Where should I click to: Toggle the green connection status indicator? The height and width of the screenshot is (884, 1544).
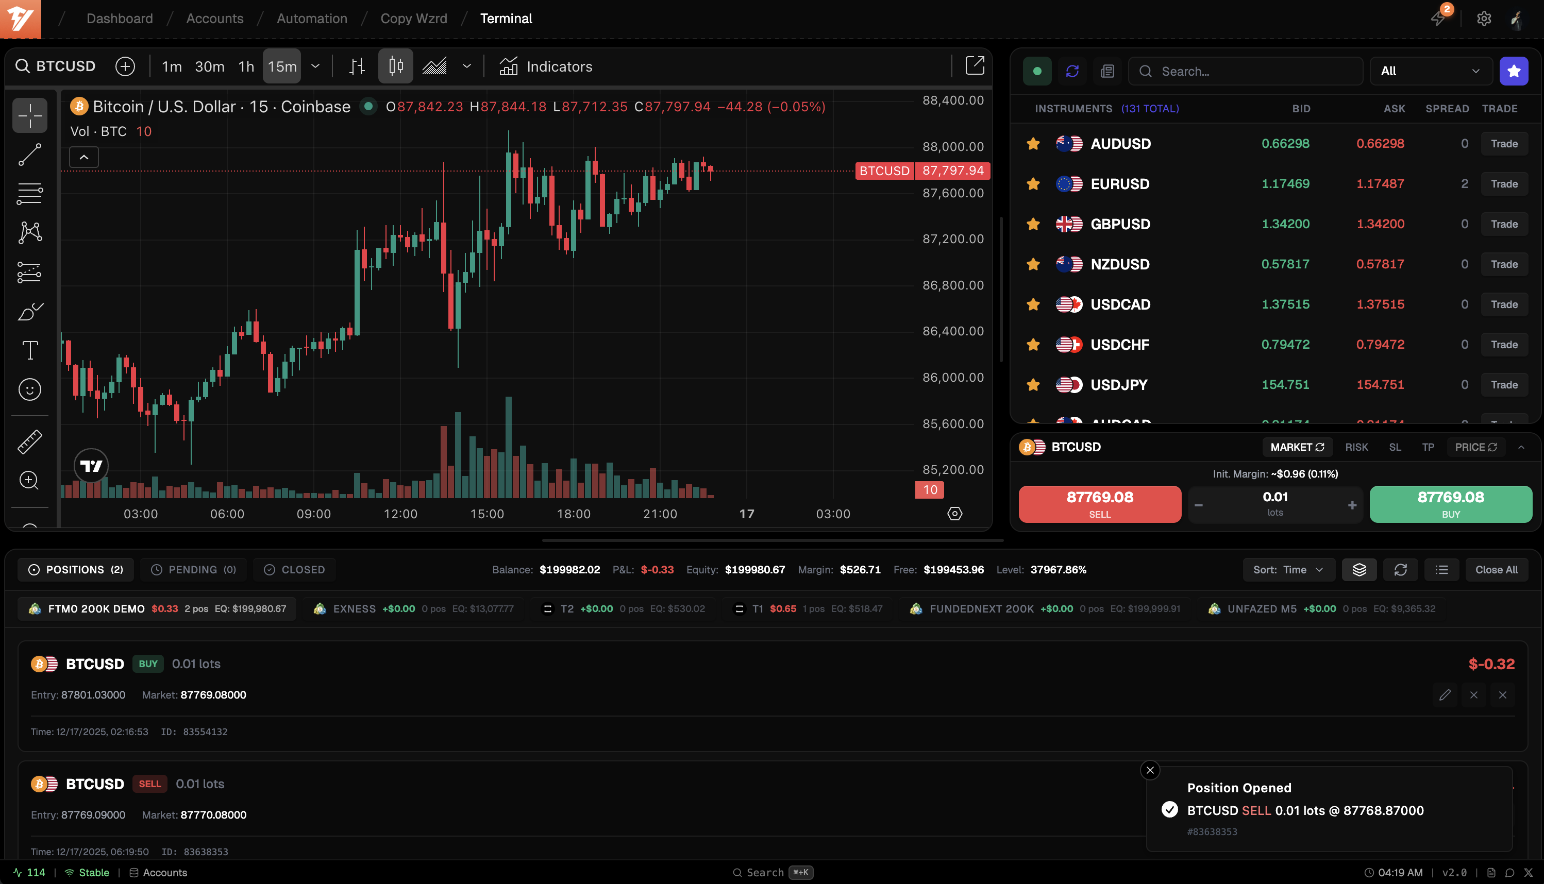pyautogui.click(x=1037, y=71)
